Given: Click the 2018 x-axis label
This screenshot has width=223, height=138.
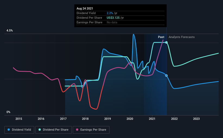Looking at the screenshot, I should coord(85,119).
